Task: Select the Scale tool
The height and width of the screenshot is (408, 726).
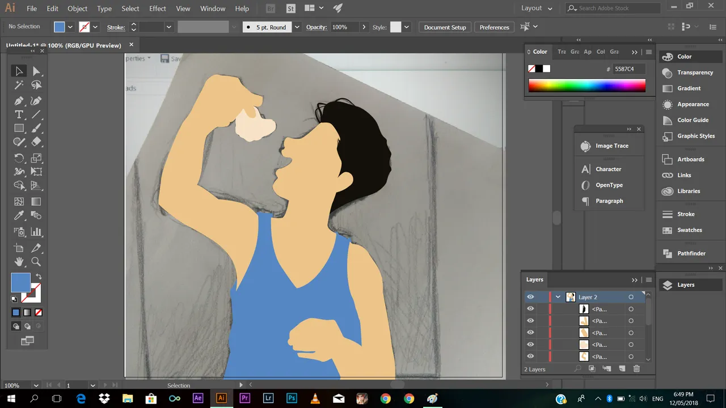Action: 36,158
